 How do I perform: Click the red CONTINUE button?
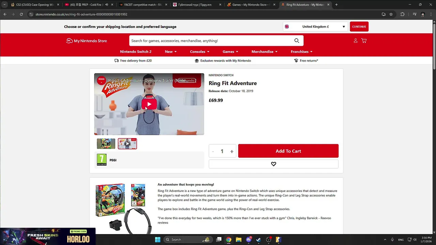[x=359, y=27]
